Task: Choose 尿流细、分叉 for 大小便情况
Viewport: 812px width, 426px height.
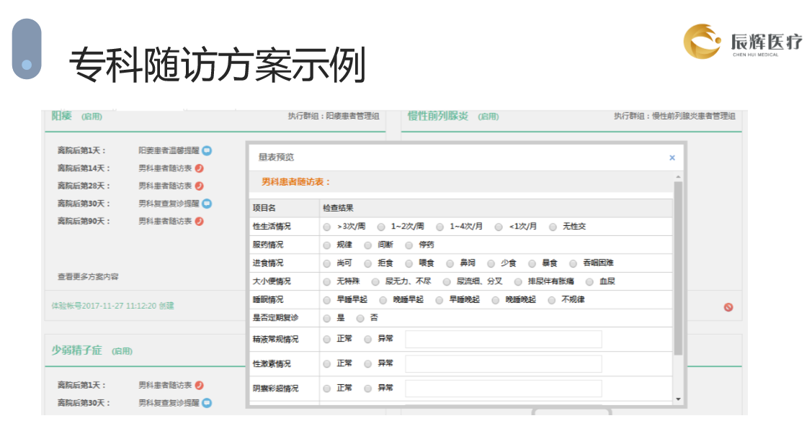Action: tap(447, 282)
